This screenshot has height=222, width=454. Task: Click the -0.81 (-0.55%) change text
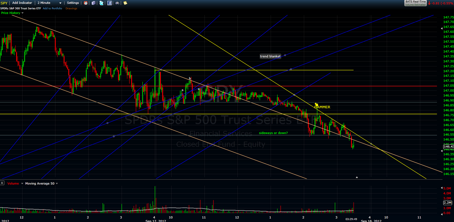pyautogui.click(x=443, y=3)
